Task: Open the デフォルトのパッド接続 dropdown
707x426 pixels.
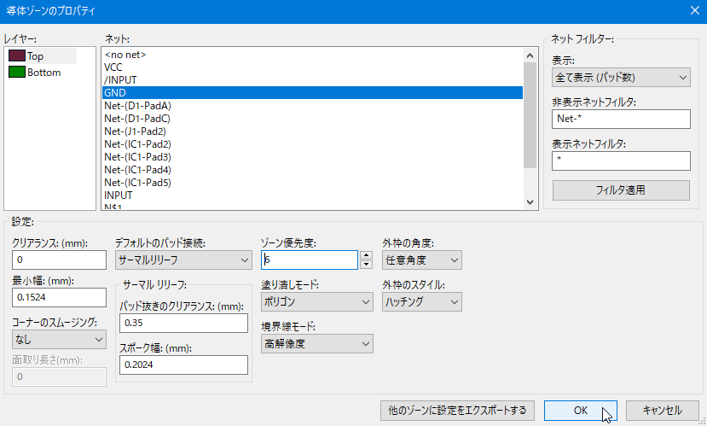Action: click(x=183, y=260)
